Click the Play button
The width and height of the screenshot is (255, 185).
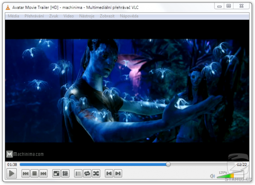tap(11, 174)
